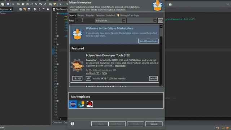
Task: Switch to the Search tab in Marketplace
Action: [73, 15]
